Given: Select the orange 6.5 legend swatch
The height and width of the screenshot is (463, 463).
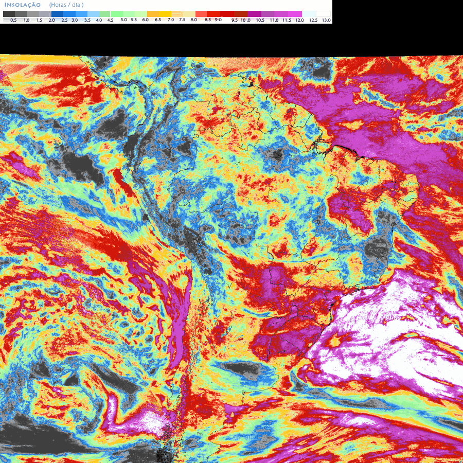Looking at the screenshot, I should pyautogui.click(x=153, y=14).
